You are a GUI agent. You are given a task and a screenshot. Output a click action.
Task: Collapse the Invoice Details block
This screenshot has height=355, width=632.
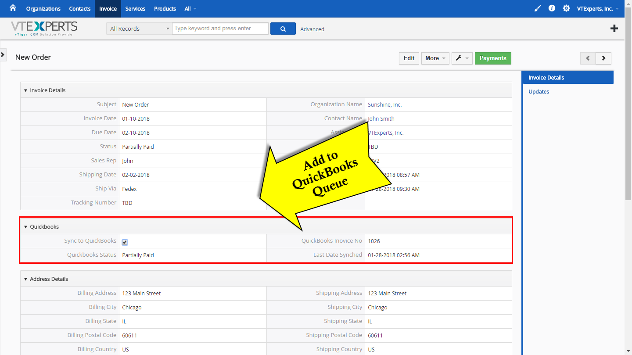tap(25, 90)
